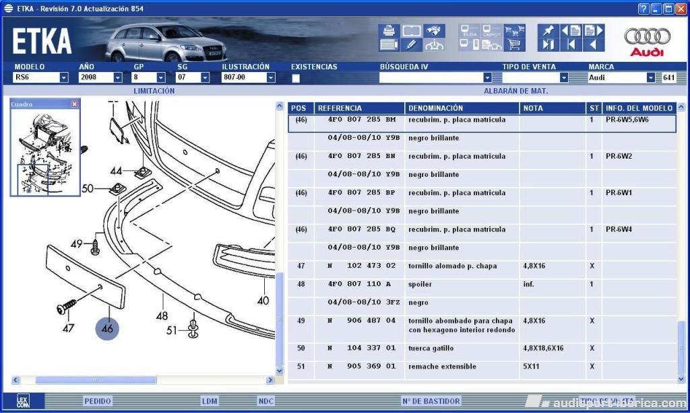The width and height of the screenshot is (690, 413).
Task: Click the LDM button
Action: pyautogui.click(x=210, y=401)
